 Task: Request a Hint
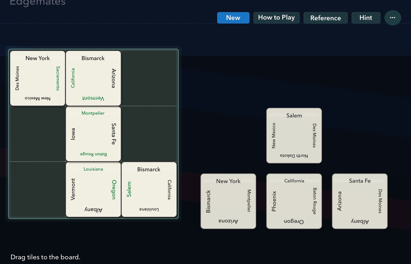click(366, 18)
